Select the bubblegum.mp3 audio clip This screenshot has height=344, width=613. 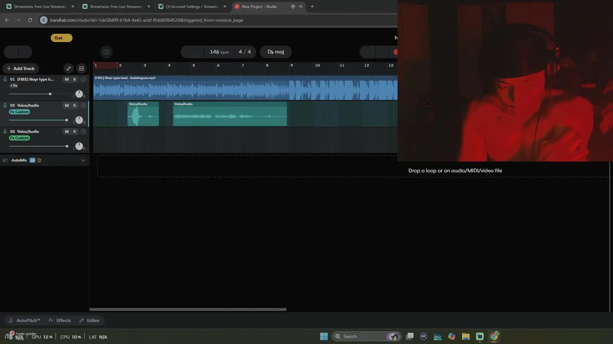coord(245,88)
